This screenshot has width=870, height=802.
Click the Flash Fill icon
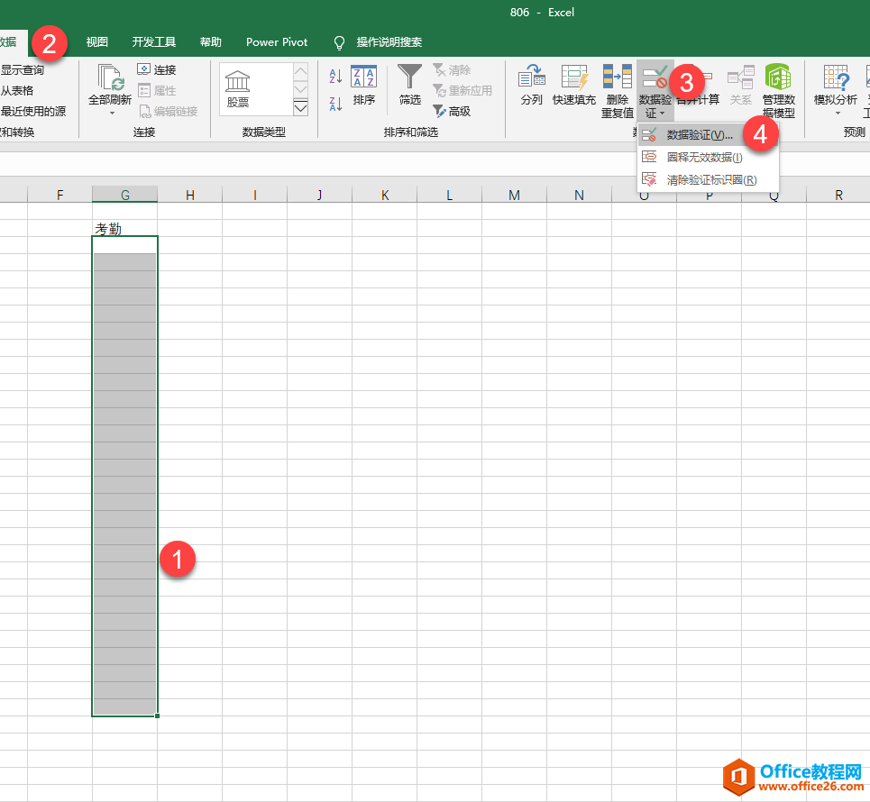pyautogui.click(x=573, y=77)
